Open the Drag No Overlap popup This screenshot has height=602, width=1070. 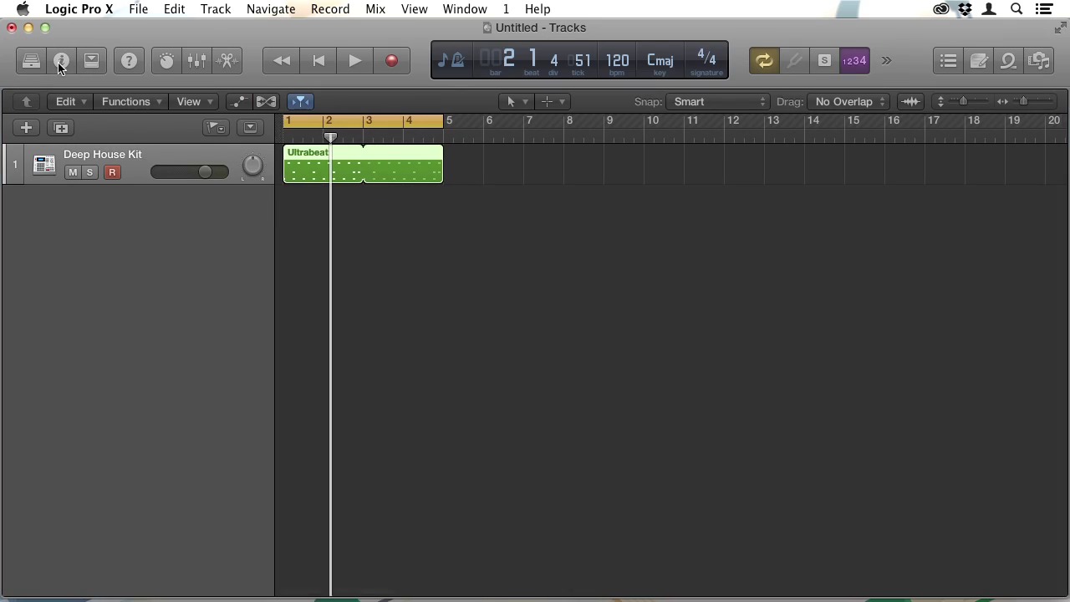849,102
